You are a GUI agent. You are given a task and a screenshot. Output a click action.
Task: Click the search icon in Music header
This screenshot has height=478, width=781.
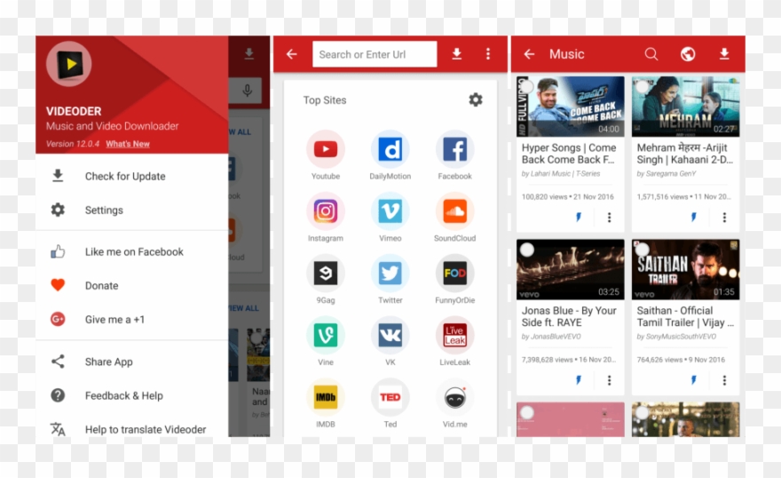tap(651, 54)
